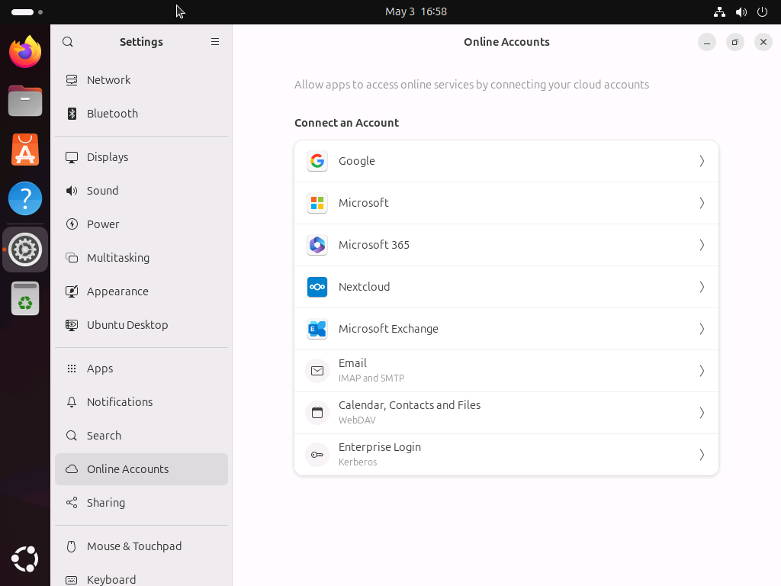Click the Sharing sidebar icon
Image resolution: width=781 pixels, height=586 pixels.
pos(72,503)
